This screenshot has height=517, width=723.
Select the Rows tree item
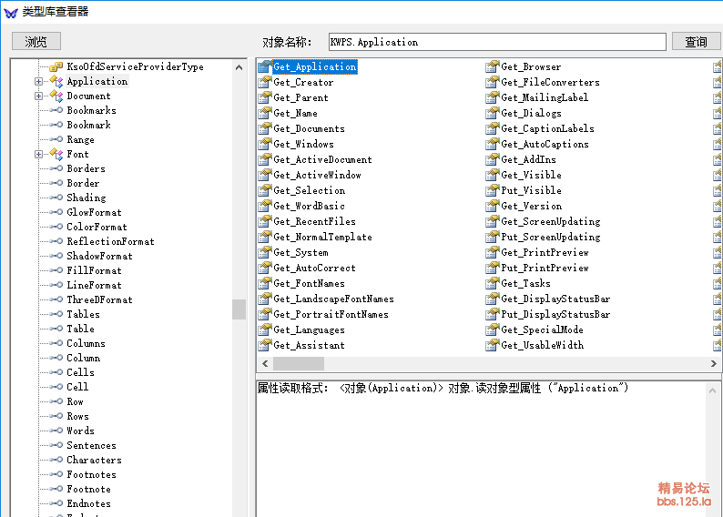78,416
